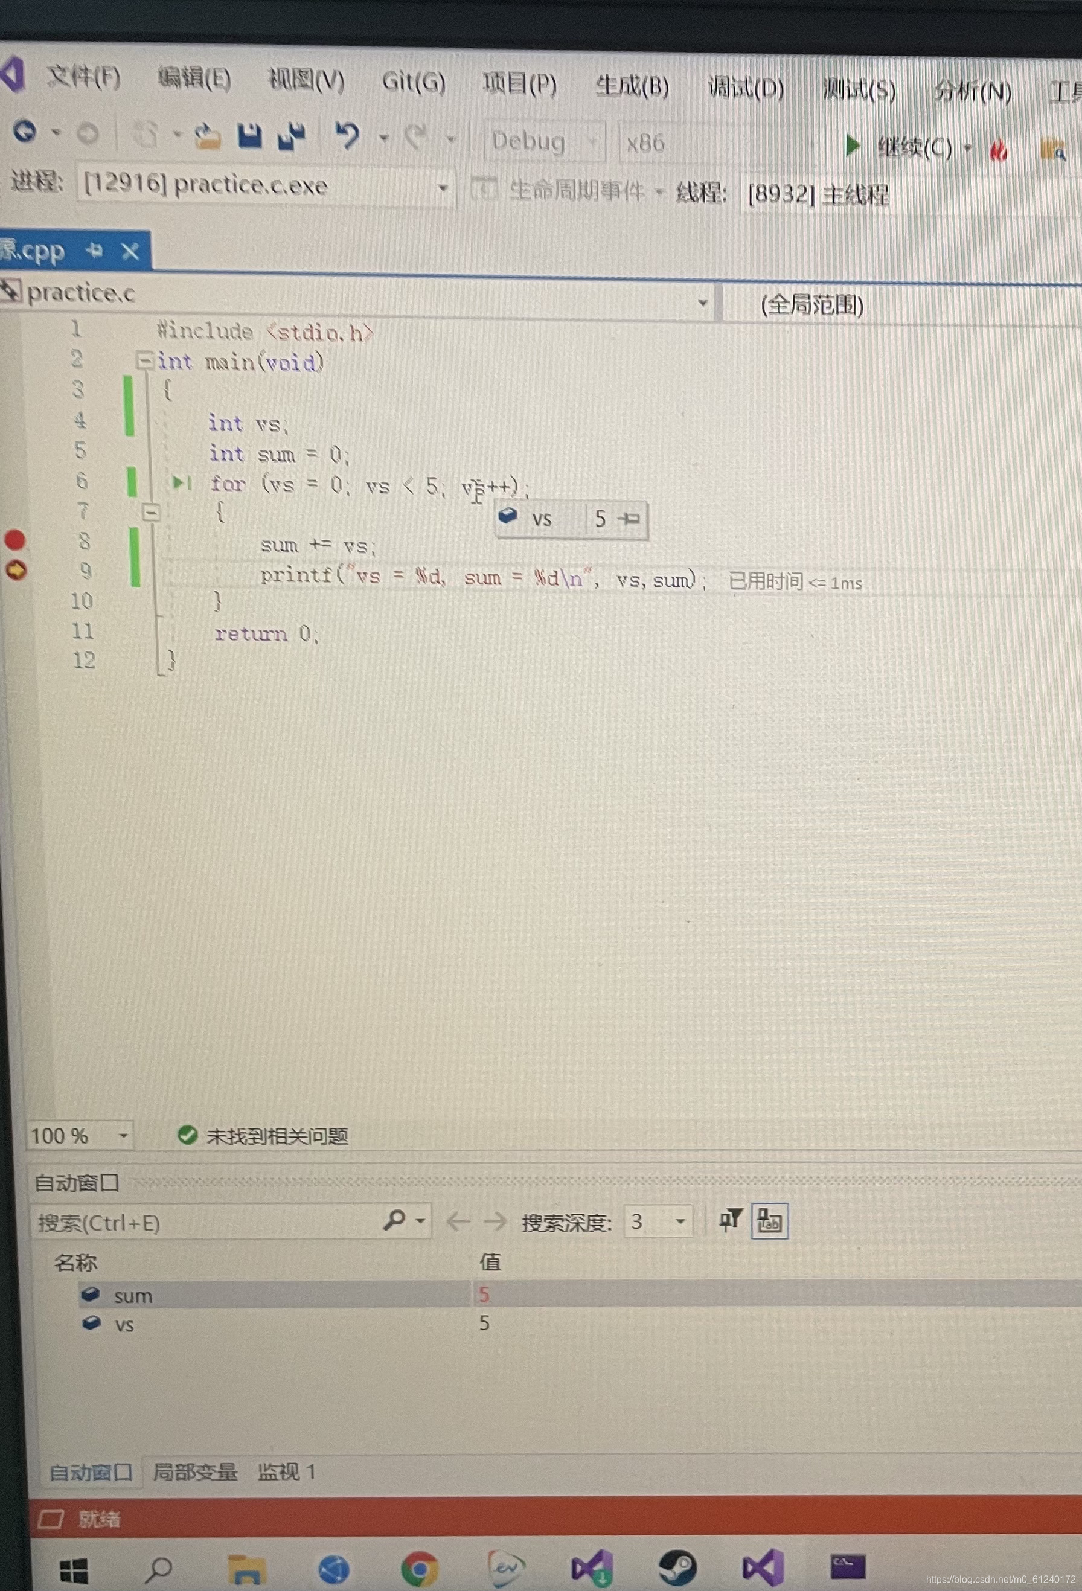Click the Visual Studio logo icon
1082x1591 pixels.
click(x=12, y=74)
